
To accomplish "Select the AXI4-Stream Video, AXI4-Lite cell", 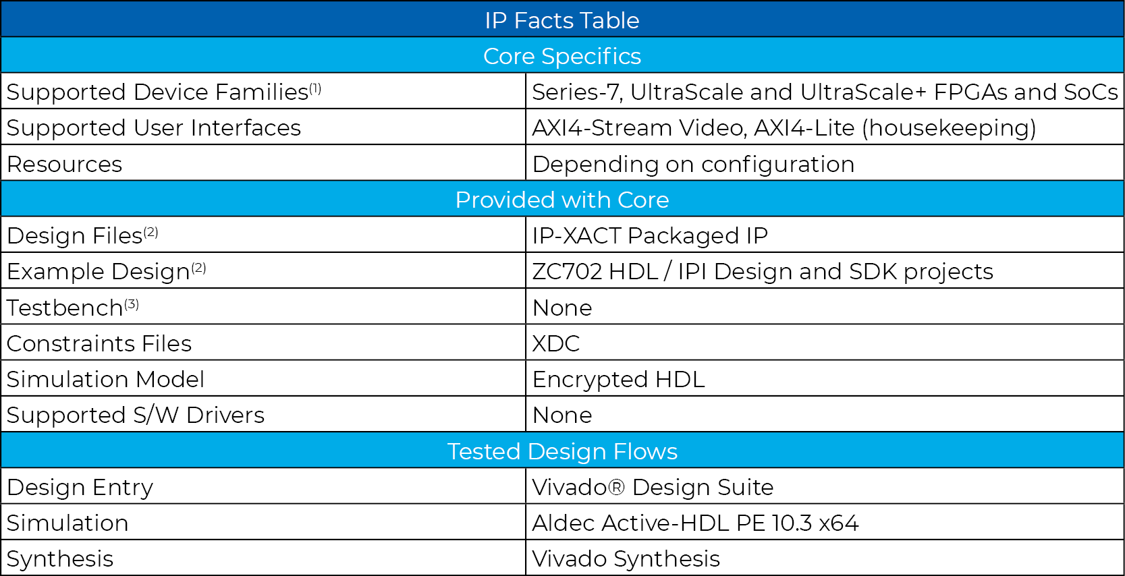I will point(784,127).
